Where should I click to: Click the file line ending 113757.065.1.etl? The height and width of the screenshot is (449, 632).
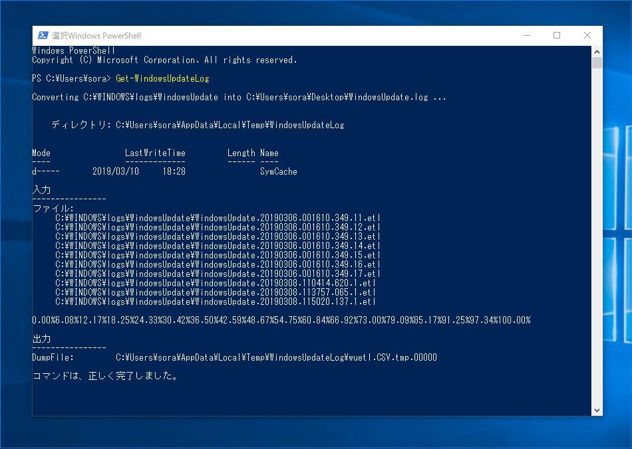pos(216,292)
